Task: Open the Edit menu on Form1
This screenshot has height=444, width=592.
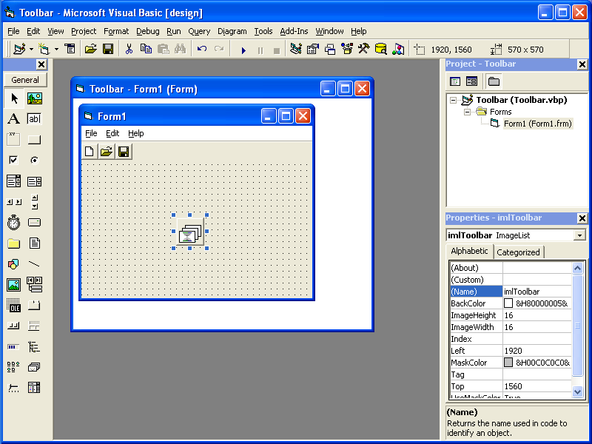Action: point(112,133)
